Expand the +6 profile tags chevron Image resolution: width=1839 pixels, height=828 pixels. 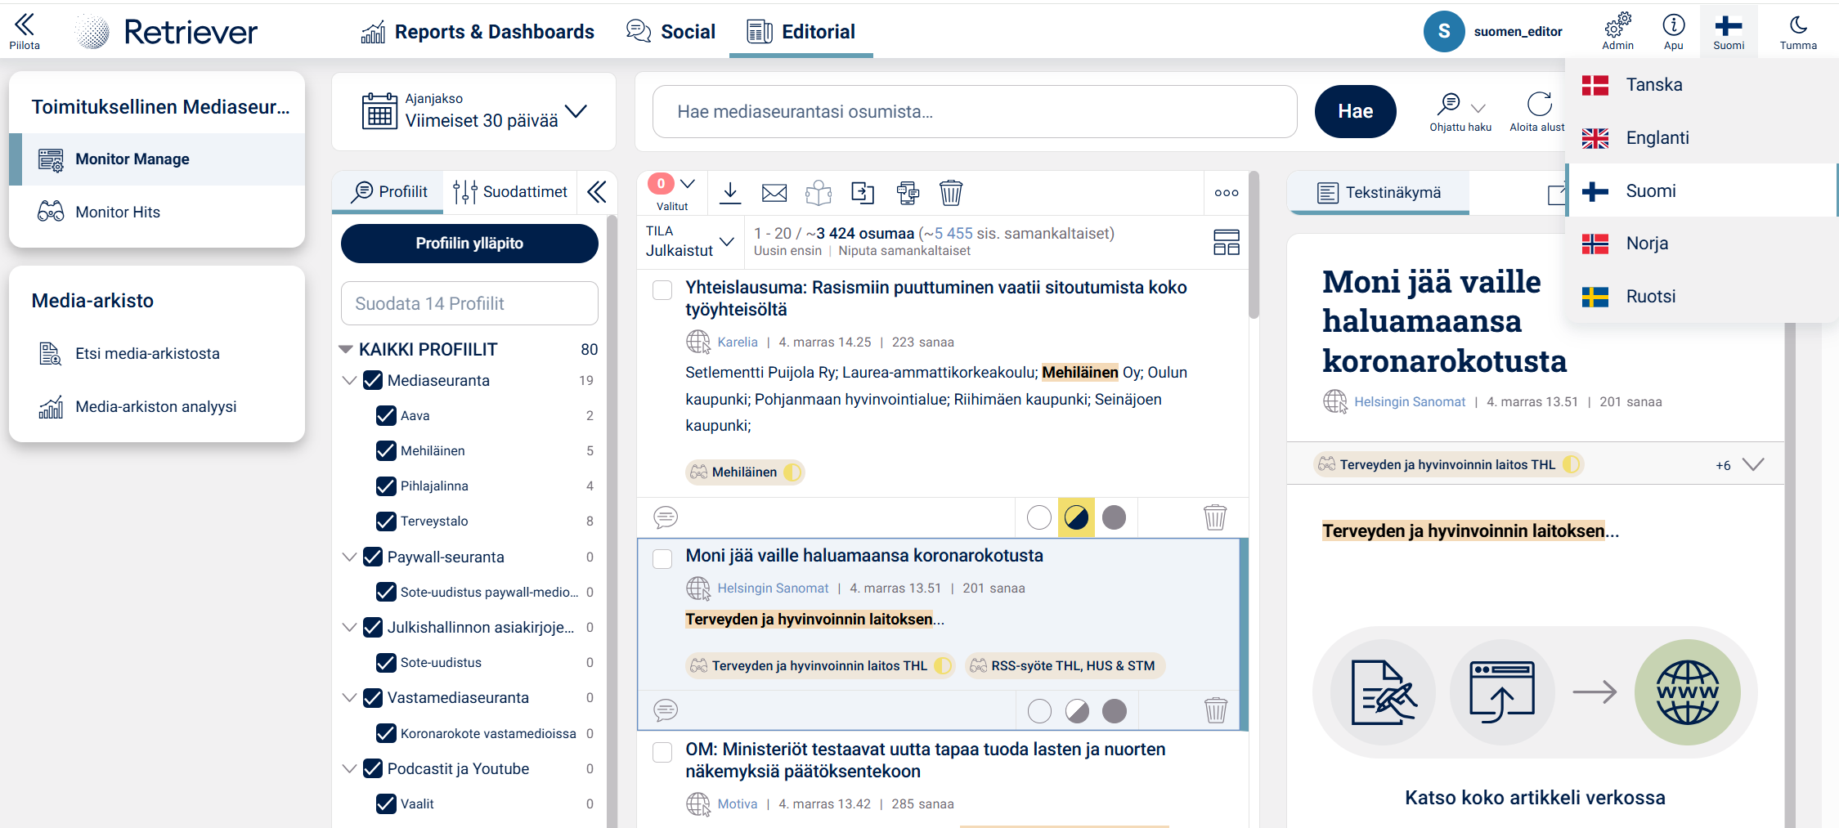coord(1752,464)
